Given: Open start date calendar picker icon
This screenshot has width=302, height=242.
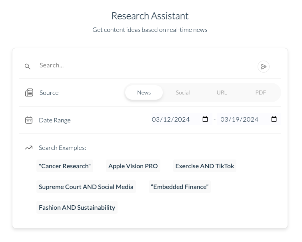Looking at the screenshot, I should tap(205, 119).
